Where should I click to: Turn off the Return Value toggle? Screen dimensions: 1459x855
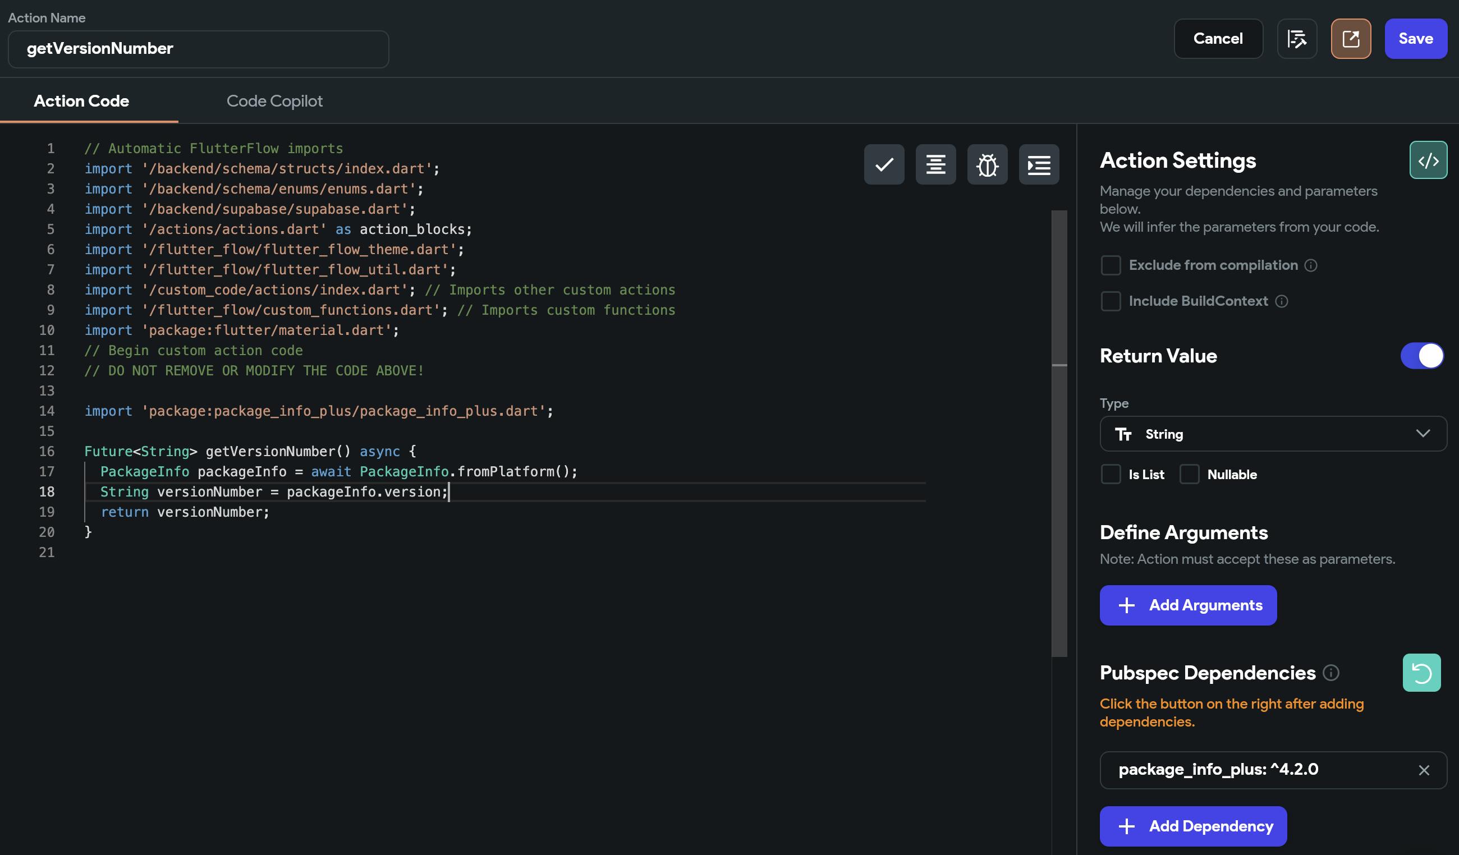click(1421, 356)
